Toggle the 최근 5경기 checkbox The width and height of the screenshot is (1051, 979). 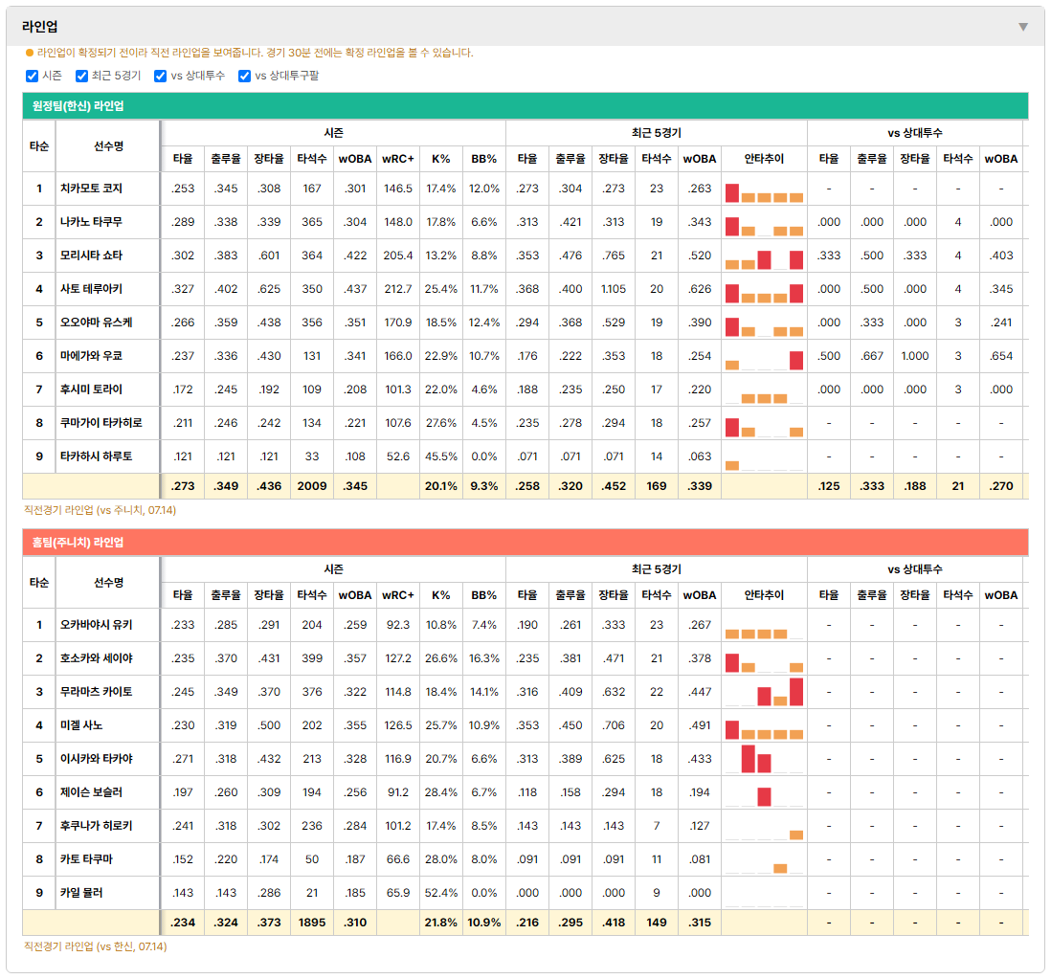(x=81, y=76)
